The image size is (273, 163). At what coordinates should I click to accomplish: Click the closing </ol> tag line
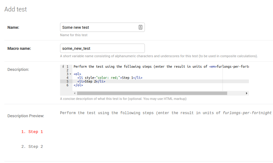point(78,85)
